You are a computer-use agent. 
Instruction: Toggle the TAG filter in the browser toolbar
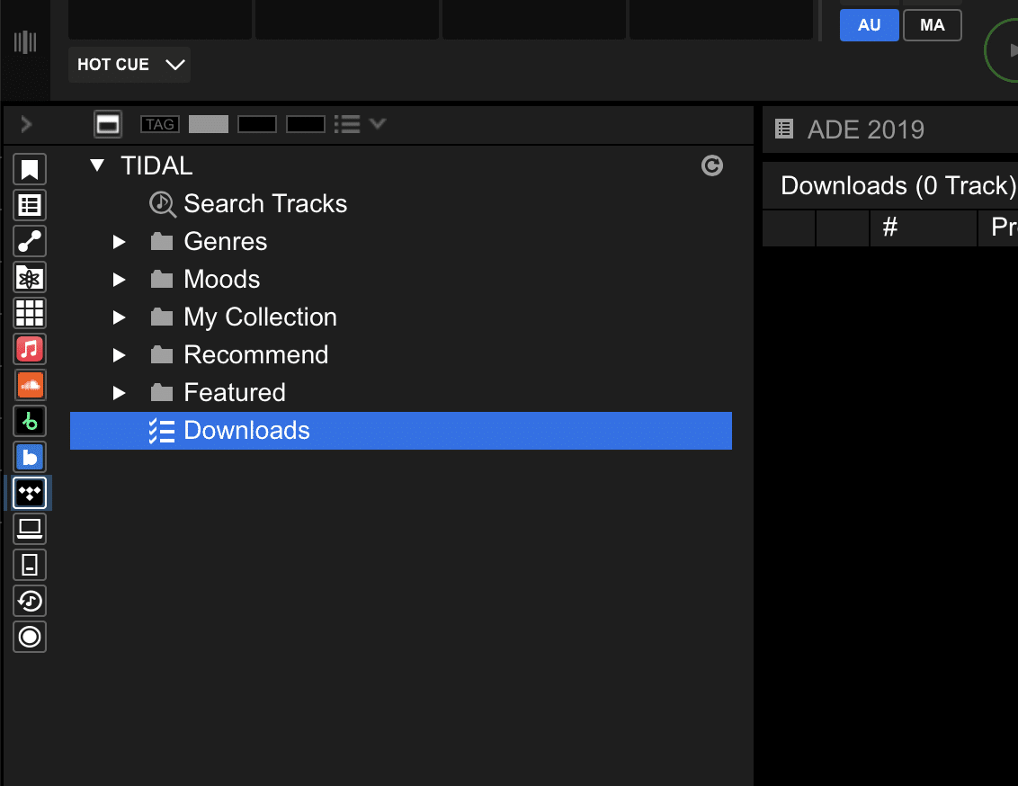159,124
